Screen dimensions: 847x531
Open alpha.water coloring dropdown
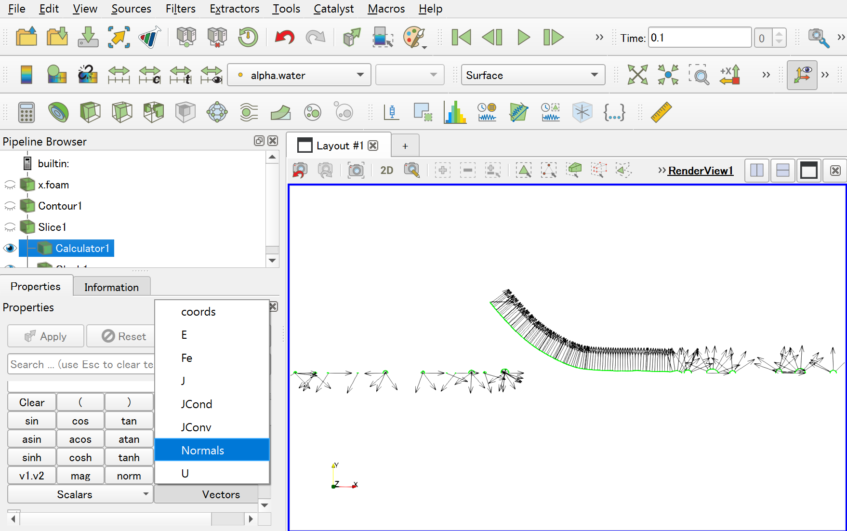pos(299,75)
